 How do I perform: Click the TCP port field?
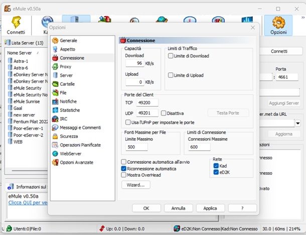coord(147,102)
